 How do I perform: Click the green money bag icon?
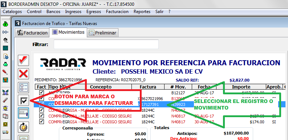pos(5,24)
